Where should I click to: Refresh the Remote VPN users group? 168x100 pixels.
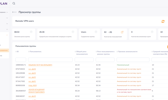tap(163, 21)
